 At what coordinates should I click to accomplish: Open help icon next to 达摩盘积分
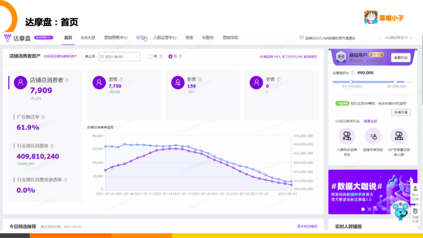tap(352, 73)
